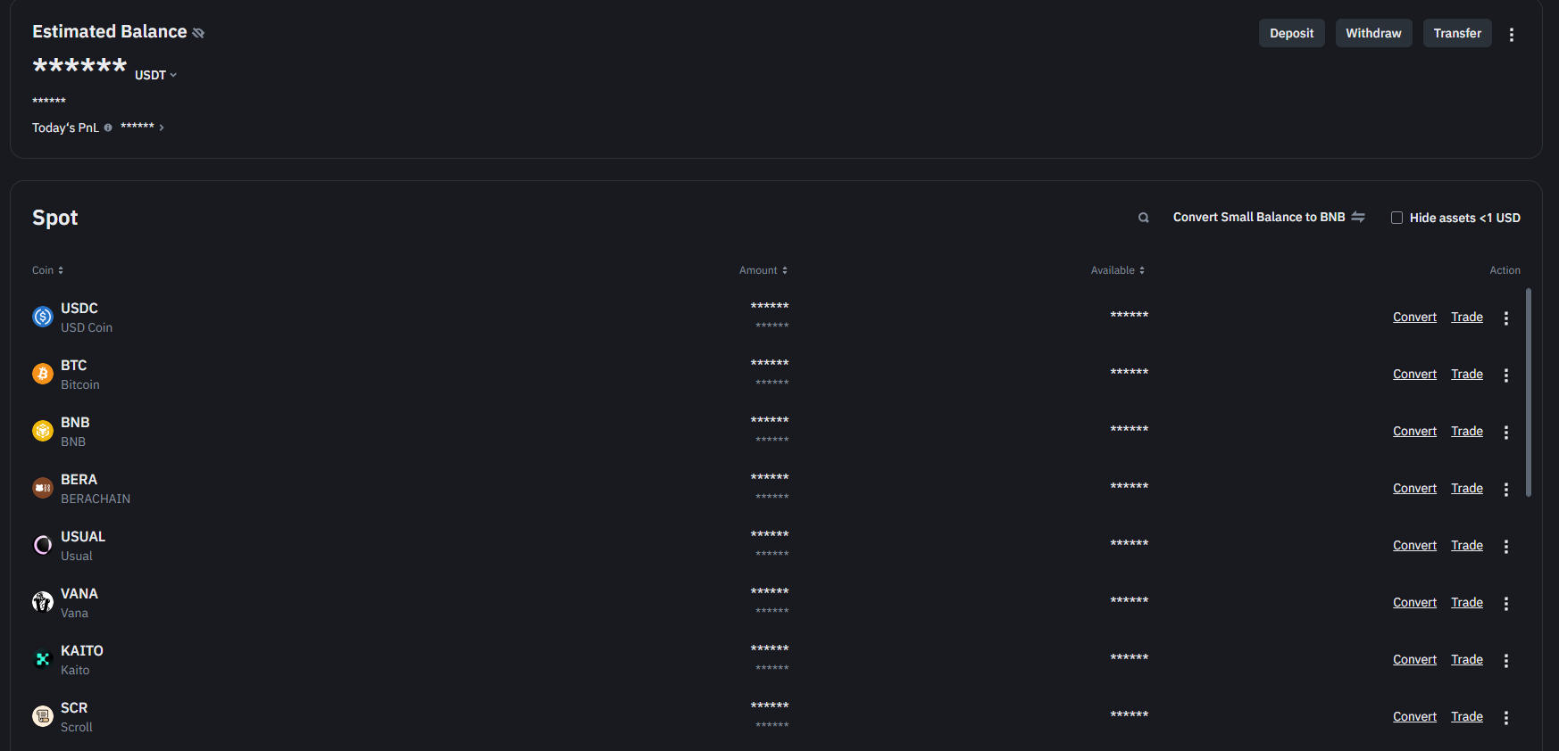1559x751 pixels.
Task: Click Trade for USUAL
Action: (x=1467, y=545)
